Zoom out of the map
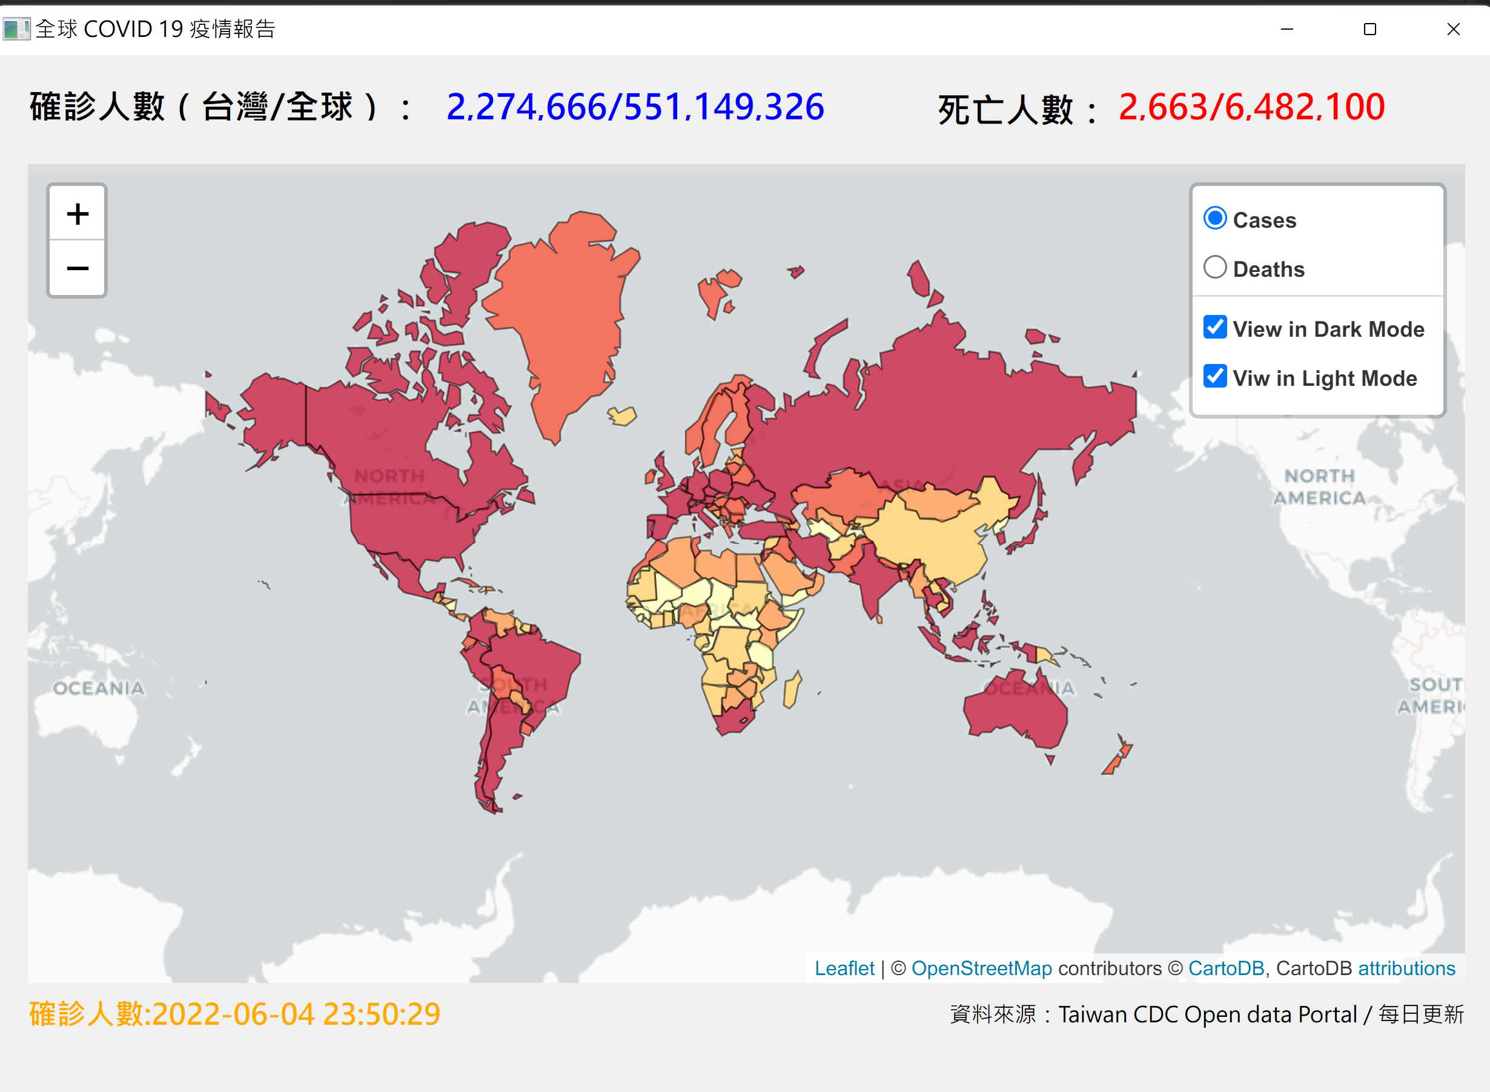The image size is (1490, 1092). [78, 268]
